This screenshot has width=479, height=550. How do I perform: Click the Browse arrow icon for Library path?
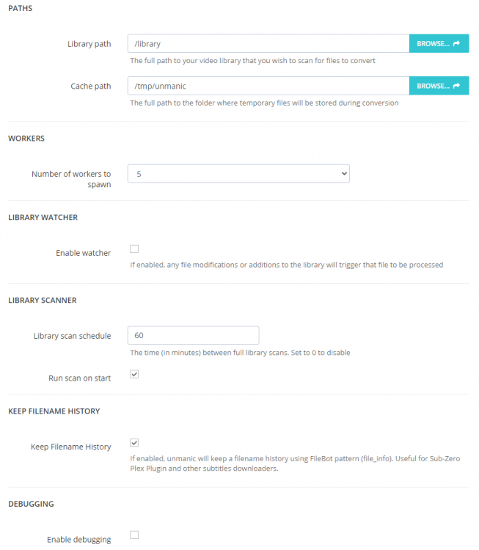[x=456, y=43]
